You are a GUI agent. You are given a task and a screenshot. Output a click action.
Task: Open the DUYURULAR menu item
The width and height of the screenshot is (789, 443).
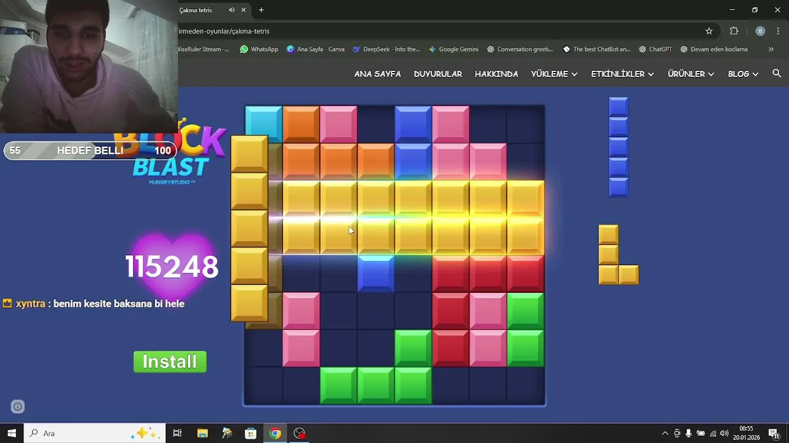pos(438,74)
